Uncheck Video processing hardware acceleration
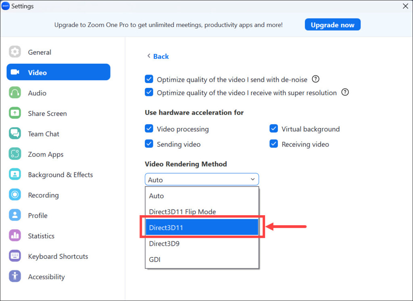 pyautogui.click(x=149, y=129)
